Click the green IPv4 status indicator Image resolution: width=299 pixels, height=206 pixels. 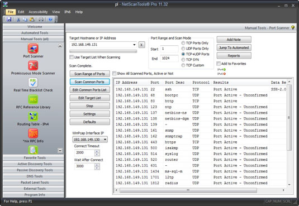click(225, 70)
